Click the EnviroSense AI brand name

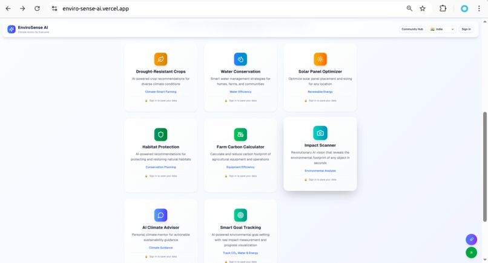pos(33,27)
